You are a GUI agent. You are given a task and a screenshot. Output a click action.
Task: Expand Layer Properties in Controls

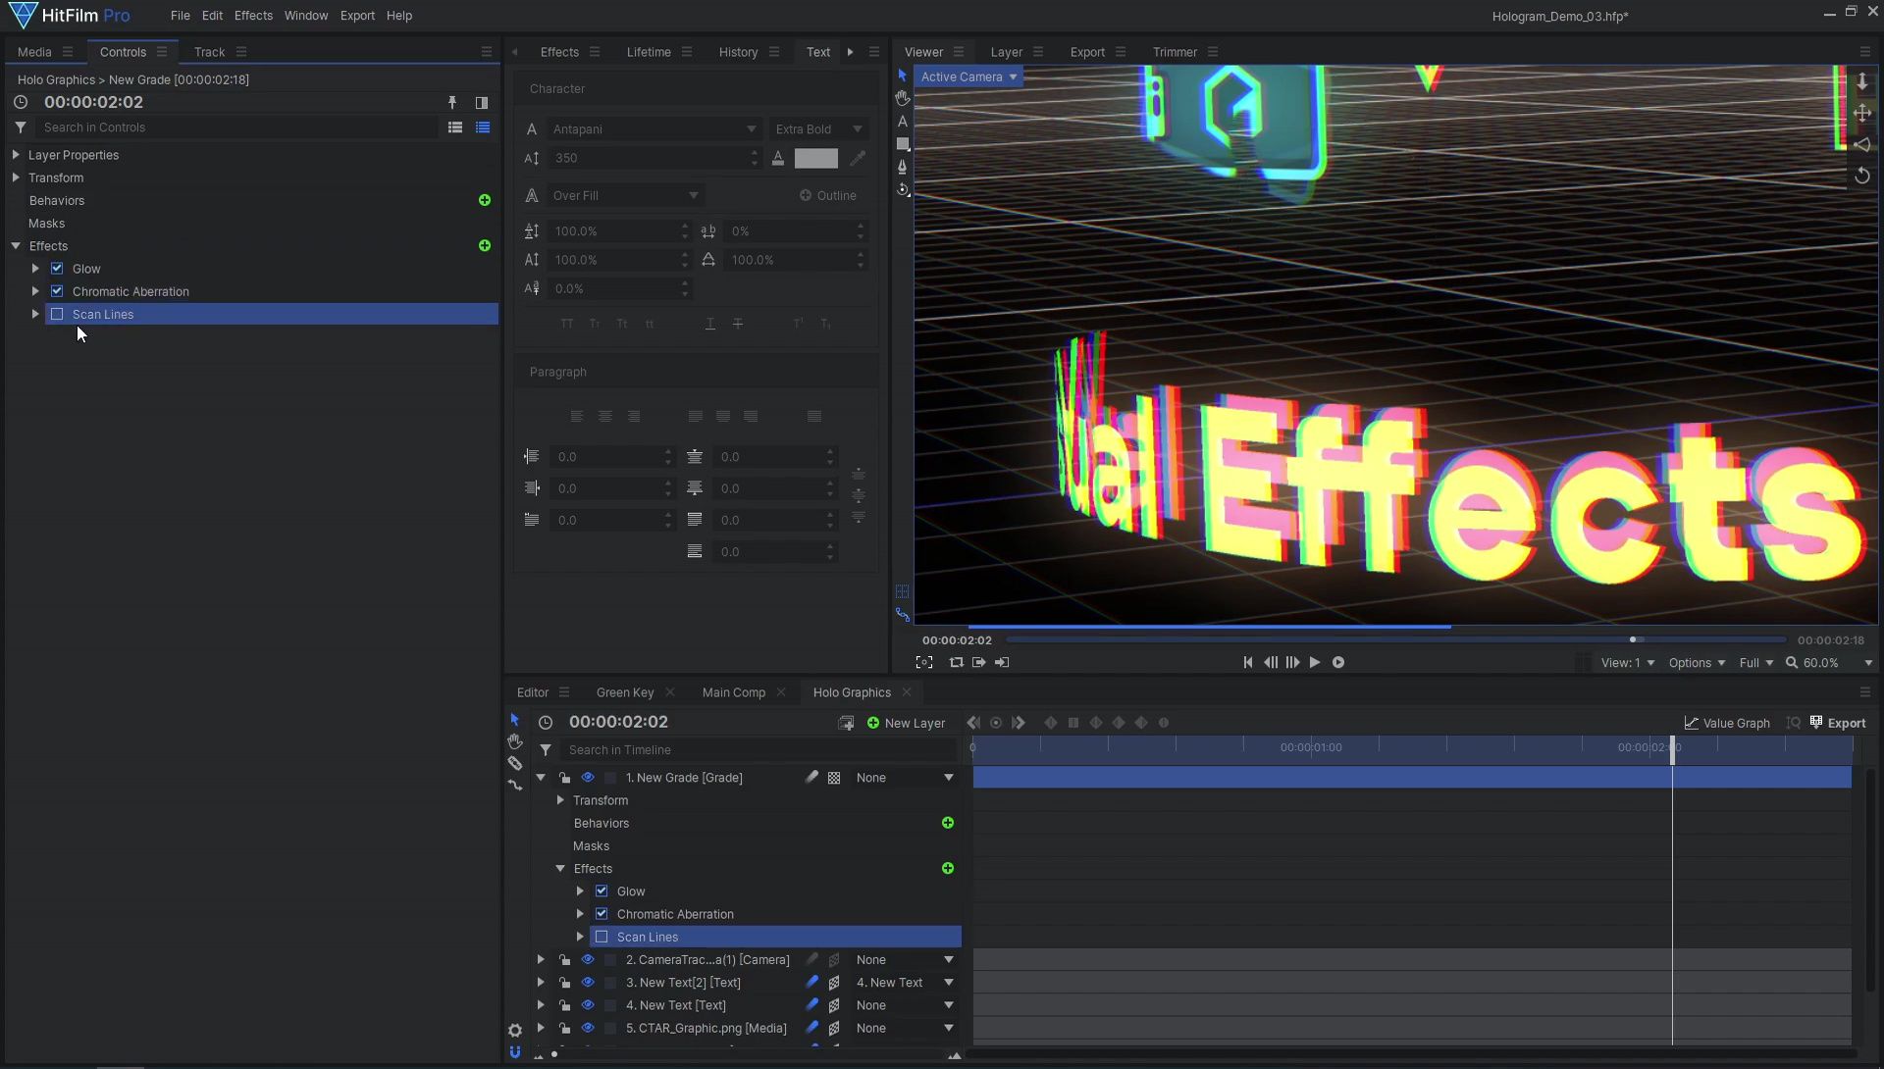point(16,155)
